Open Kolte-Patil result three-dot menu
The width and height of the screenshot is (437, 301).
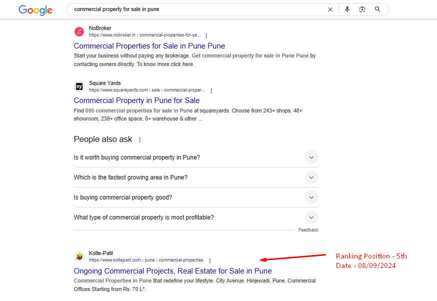point(210,260)
